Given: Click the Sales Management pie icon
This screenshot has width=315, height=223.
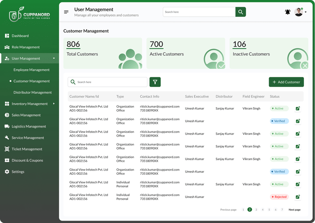Looking at the screenshot, I should pos(7,115).
